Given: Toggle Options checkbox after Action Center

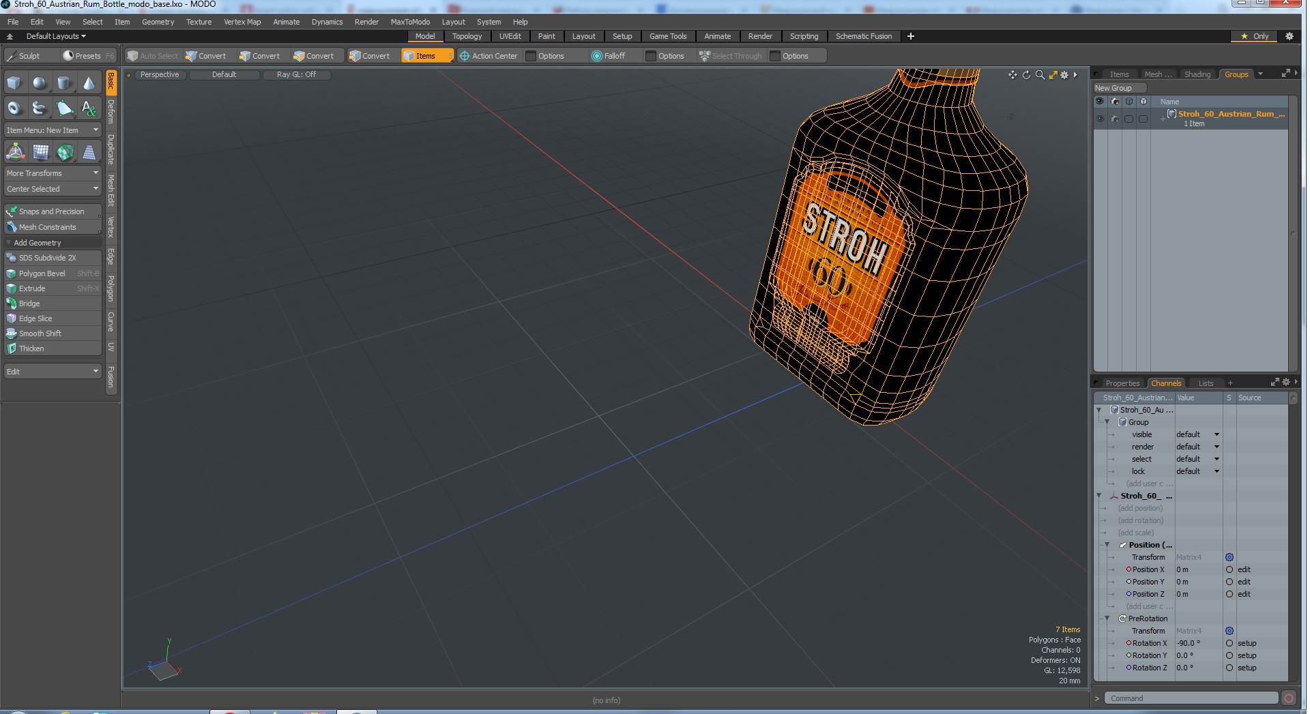Looking at the screenshot, I should click(x=531, y=56).
